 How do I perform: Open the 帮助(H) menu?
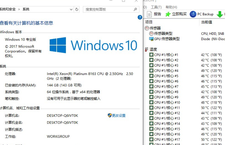click(171, 7)
